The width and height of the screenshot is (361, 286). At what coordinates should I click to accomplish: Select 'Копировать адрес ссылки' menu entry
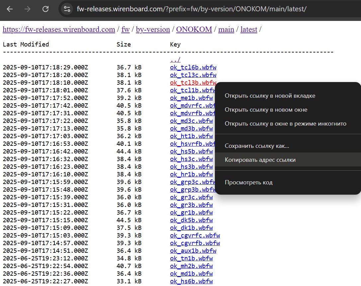click(260, 160)
